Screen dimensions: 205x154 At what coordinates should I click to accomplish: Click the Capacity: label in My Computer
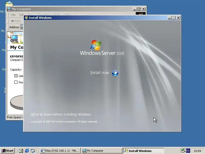(x=16, y=70)
